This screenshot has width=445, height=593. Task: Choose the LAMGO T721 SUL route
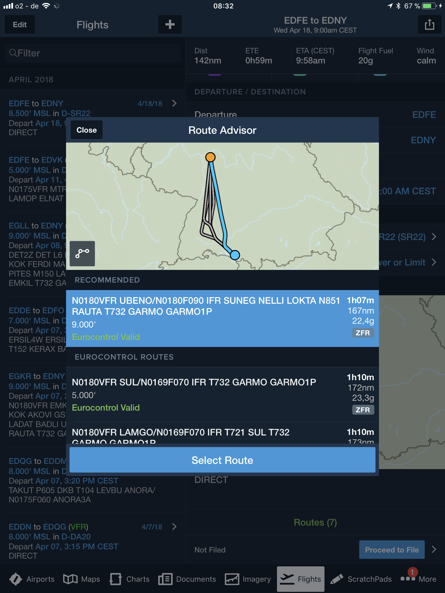click(x=222, y=433)
